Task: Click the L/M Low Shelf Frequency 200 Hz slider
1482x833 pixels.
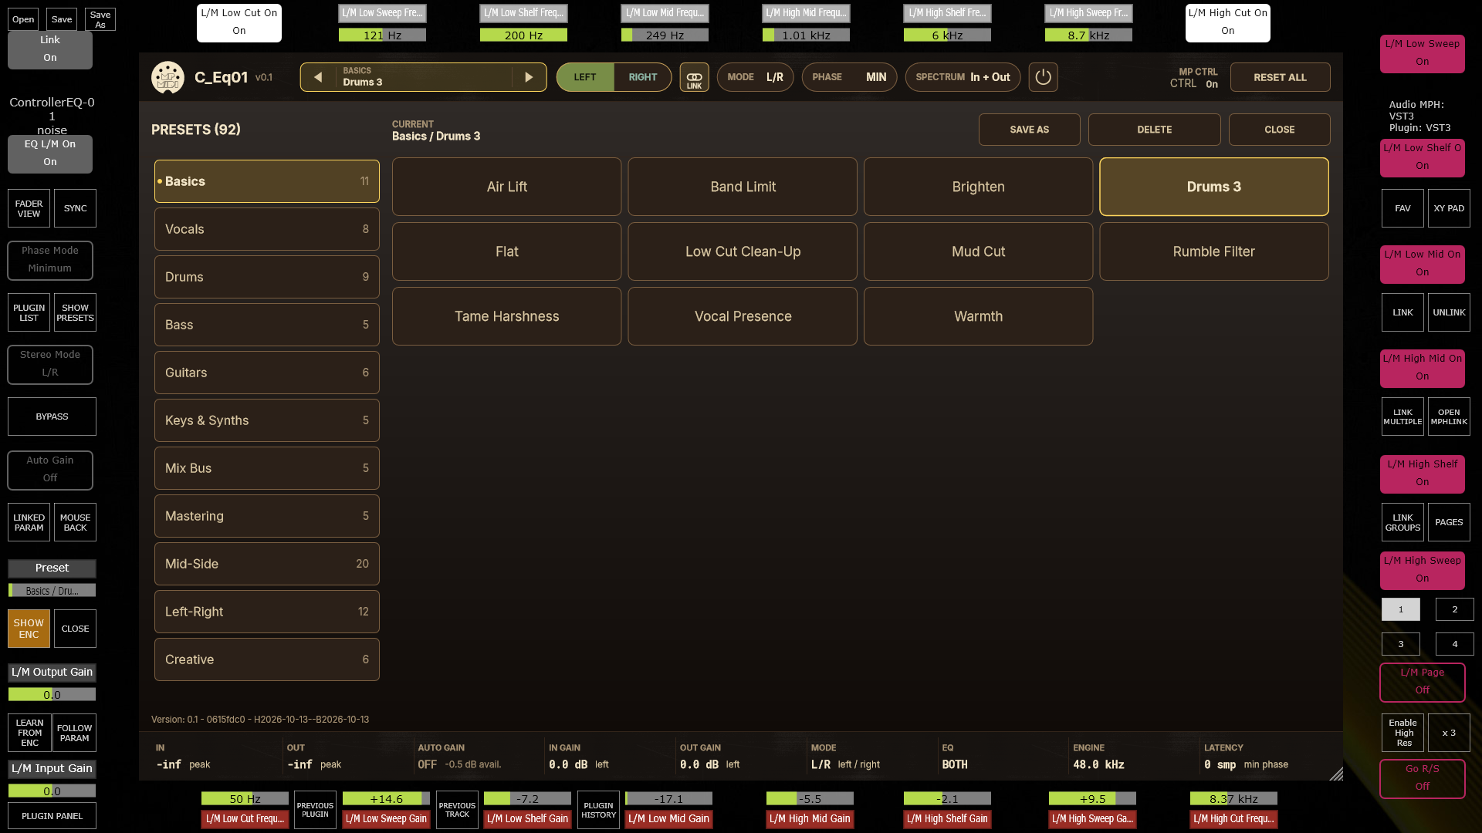Action: click(x=523, y=35)
